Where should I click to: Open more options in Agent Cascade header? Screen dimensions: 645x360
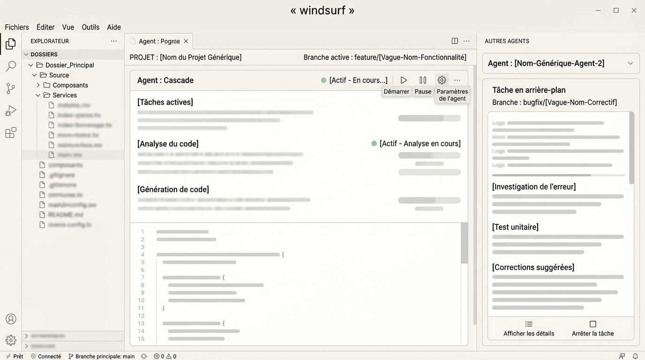click(457, 80)
